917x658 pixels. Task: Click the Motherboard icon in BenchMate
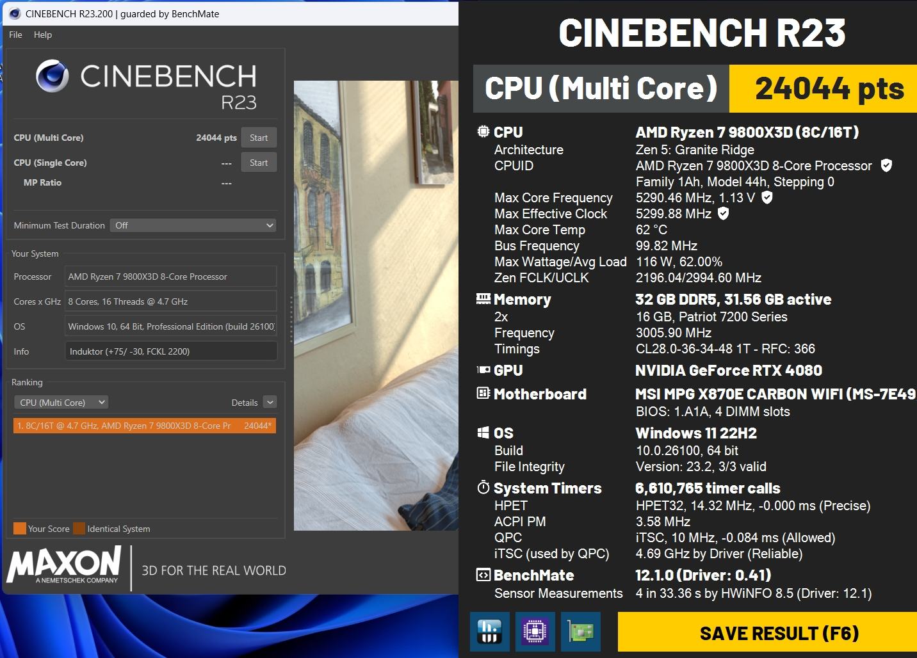click(x=483, y=393)
